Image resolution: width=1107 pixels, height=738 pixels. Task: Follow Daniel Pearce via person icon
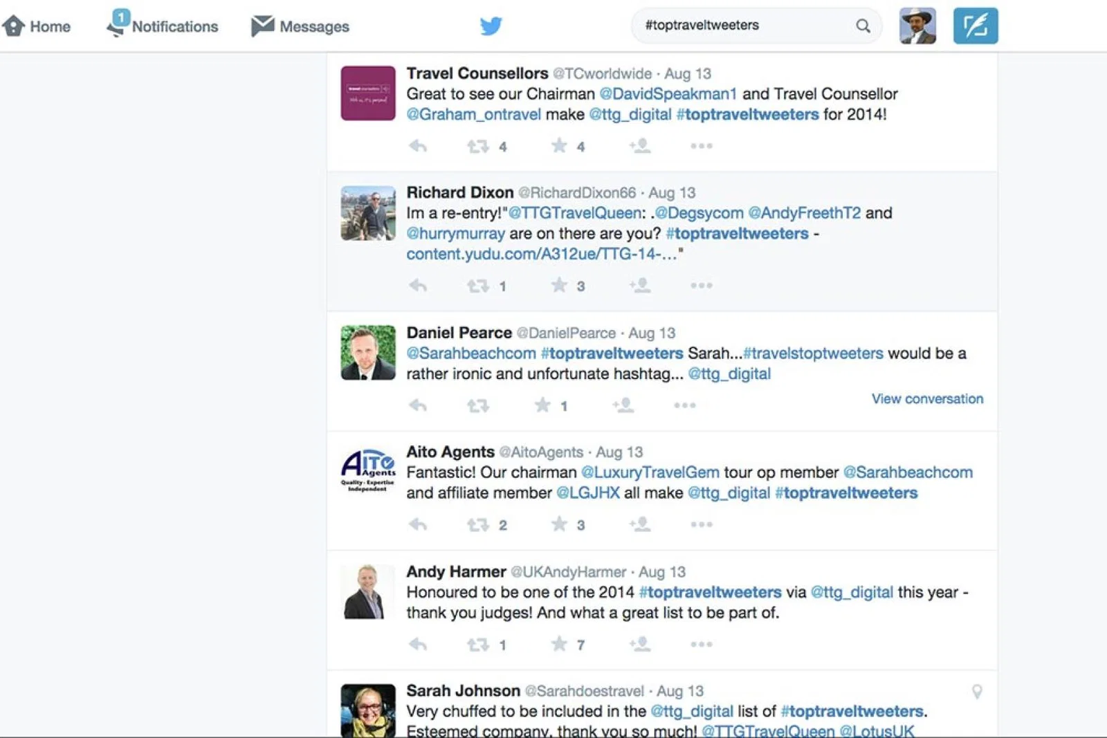[x=623, y=405]
